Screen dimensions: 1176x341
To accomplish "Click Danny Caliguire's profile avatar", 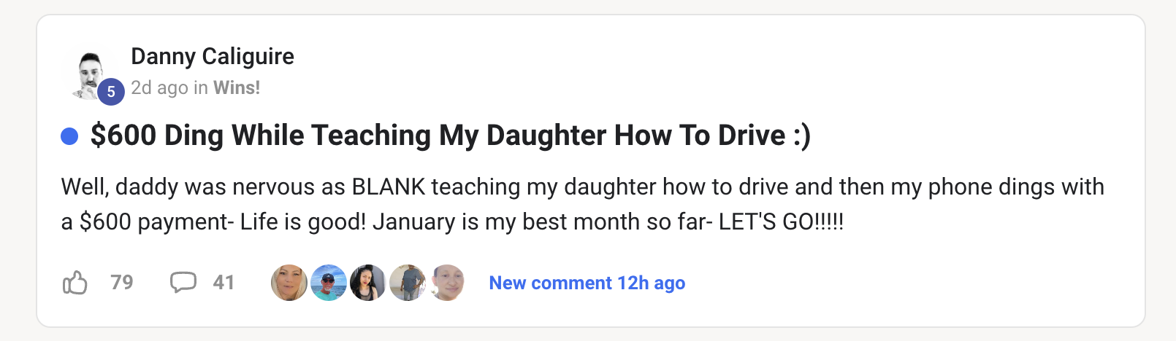I will 90,73.
